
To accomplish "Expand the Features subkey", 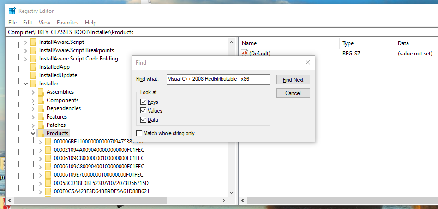I will [x=33, y=117].
